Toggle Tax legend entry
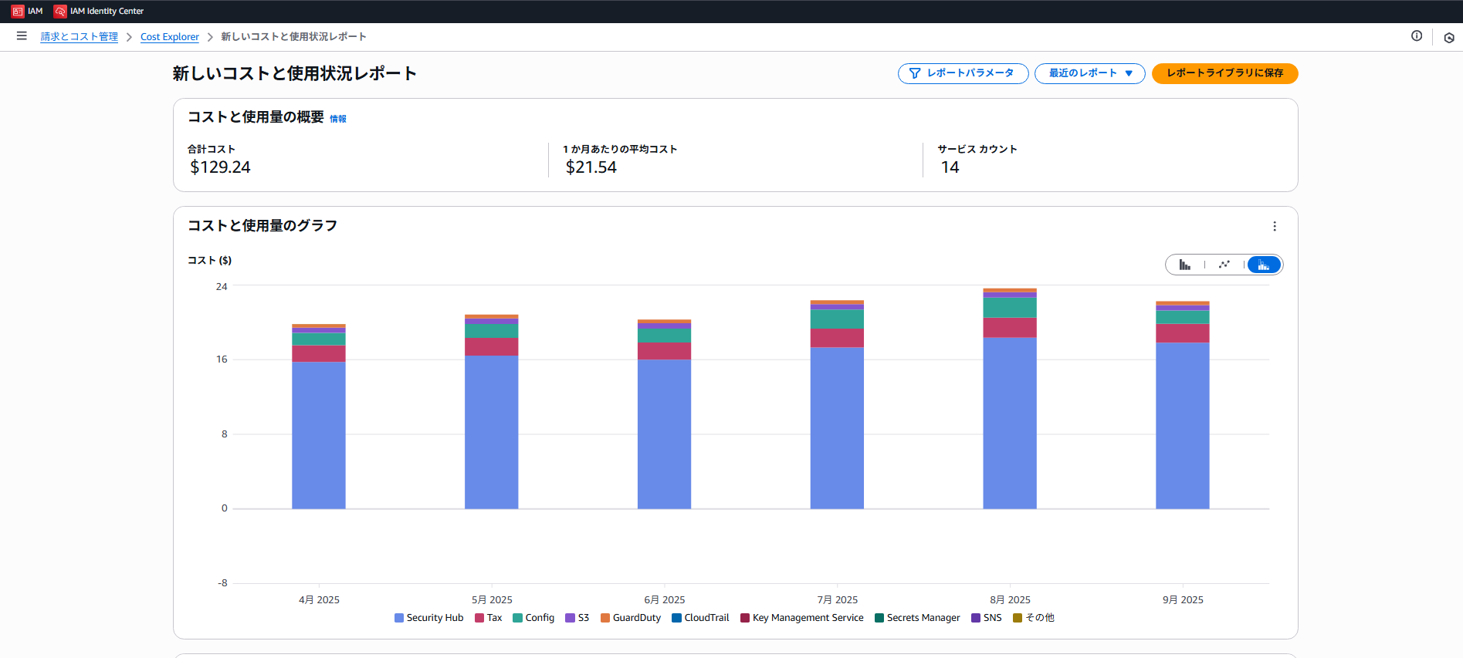 coord(488,618)
